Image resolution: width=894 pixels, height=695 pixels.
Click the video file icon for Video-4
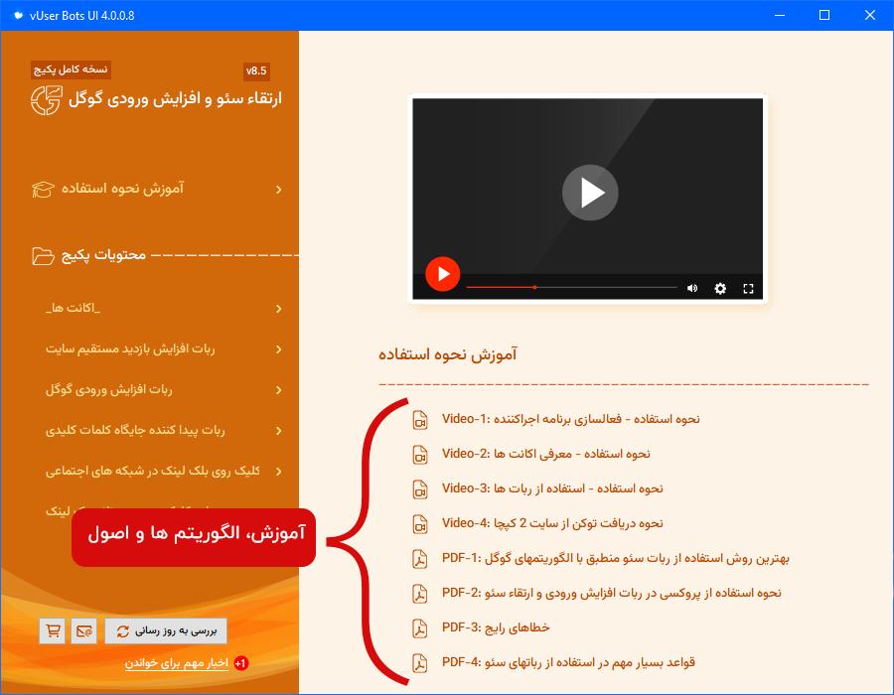(420, 524)
